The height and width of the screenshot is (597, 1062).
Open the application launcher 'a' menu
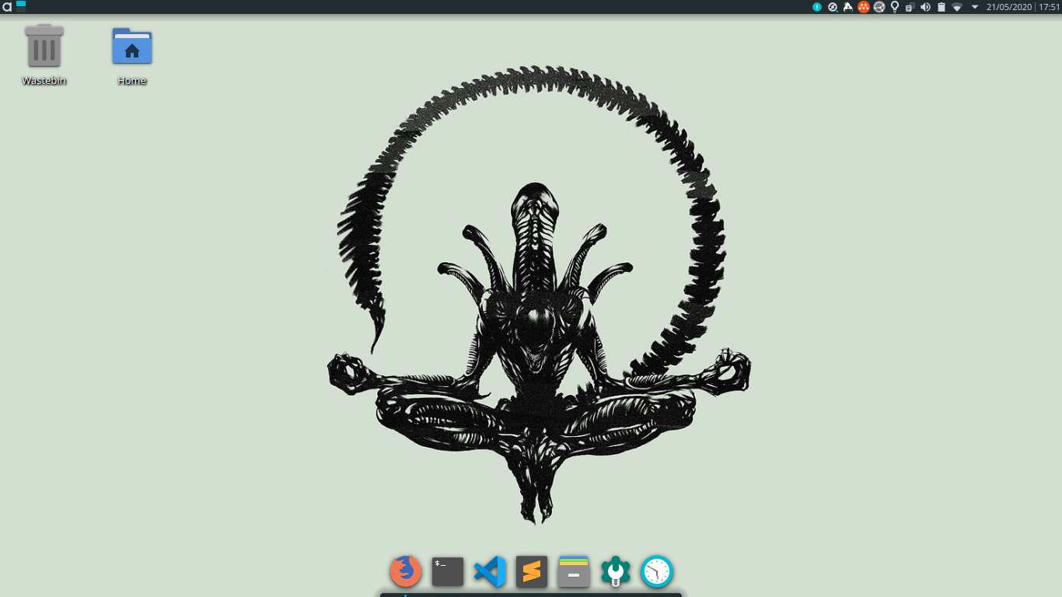pos(7,7)
